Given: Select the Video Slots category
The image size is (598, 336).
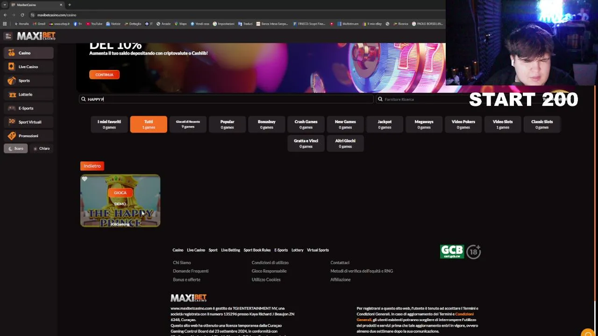Looking at the screenshot, I should coord(503,124).
